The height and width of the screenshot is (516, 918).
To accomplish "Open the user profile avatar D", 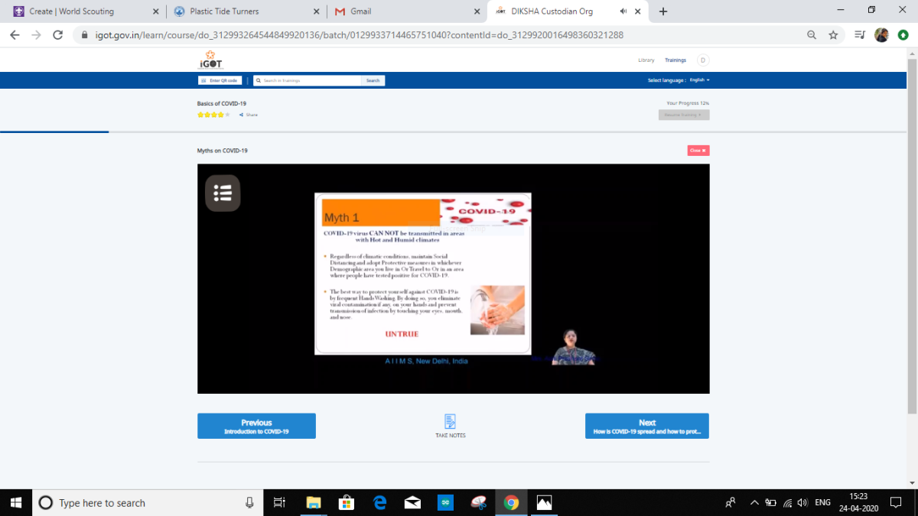I will tap(703, 60).
